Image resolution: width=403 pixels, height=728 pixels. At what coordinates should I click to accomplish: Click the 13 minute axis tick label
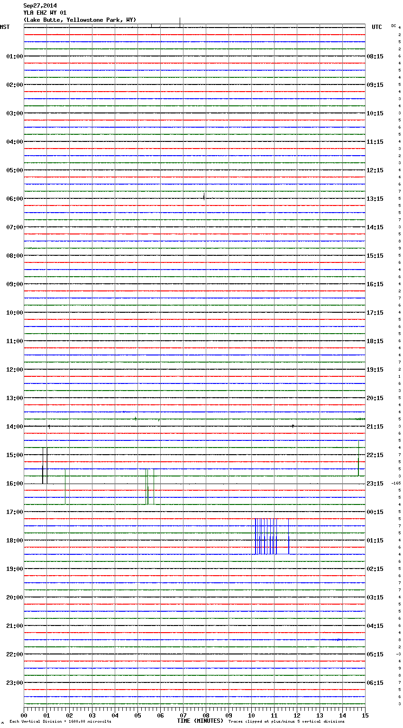[320, 715]
